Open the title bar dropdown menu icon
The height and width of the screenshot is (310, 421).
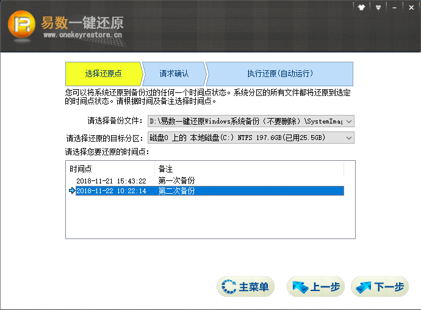coord(378,8)
